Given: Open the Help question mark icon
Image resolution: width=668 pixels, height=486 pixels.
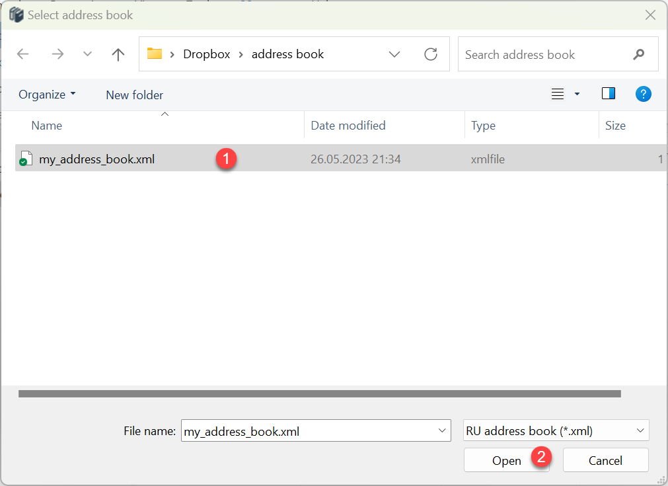Looking at the screenshot, I should point(643,94).
